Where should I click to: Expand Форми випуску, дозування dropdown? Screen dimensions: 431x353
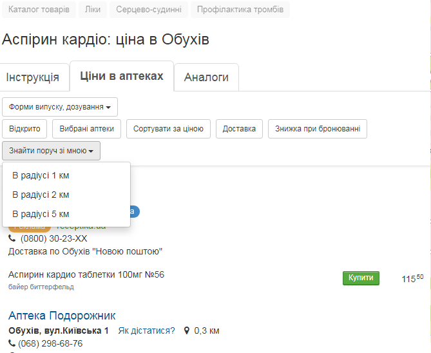click(x=60, y=107)
